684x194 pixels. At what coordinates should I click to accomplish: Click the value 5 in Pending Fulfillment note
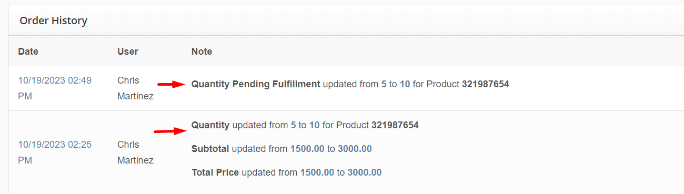click(x=384, y=84)
